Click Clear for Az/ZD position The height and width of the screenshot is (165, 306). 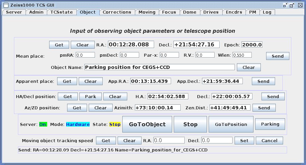[100, 108]
